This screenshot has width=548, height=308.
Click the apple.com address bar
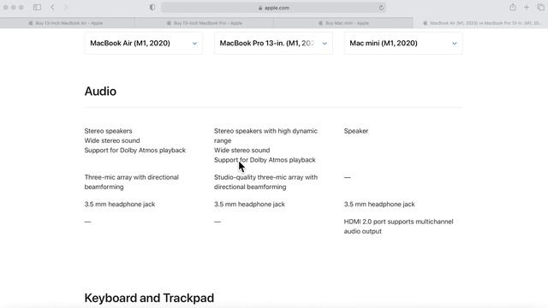[x=274, y=8]
